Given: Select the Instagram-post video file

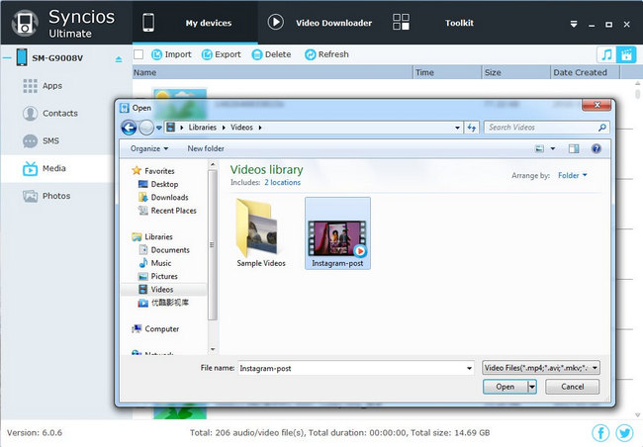Looking at the screenshot, I should tap(337, 233).
